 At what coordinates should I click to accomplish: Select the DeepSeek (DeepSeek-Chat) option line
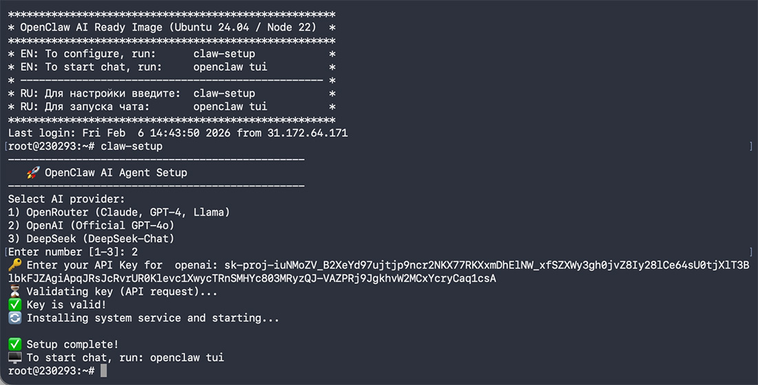click(91, 239)
